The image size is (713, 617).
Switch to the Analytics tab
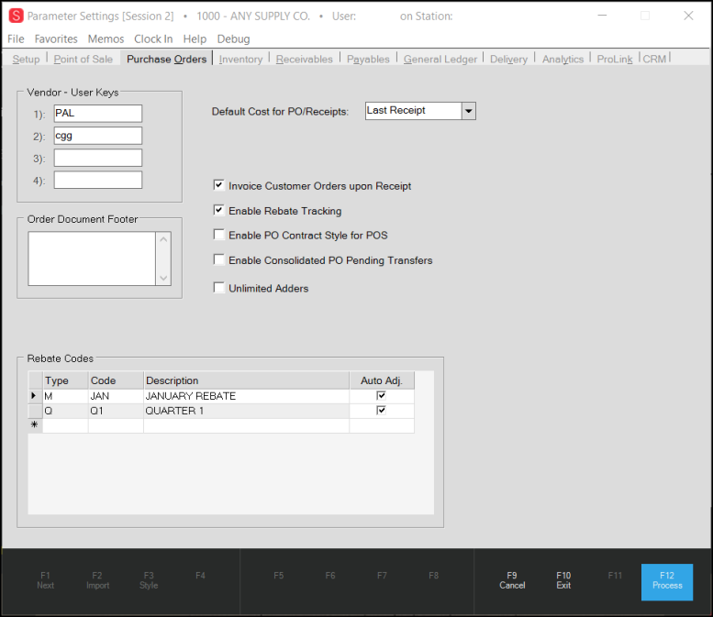pos(563,59)
